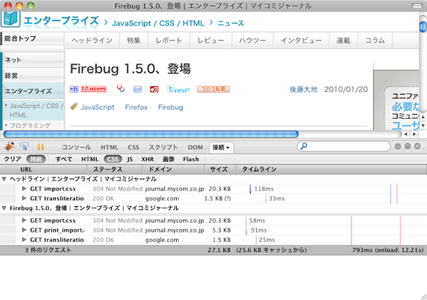Image resolution: width=427 pixels, height=300 pixels.
Task: Click the Firebug search input field
Action: coord(344,146)
